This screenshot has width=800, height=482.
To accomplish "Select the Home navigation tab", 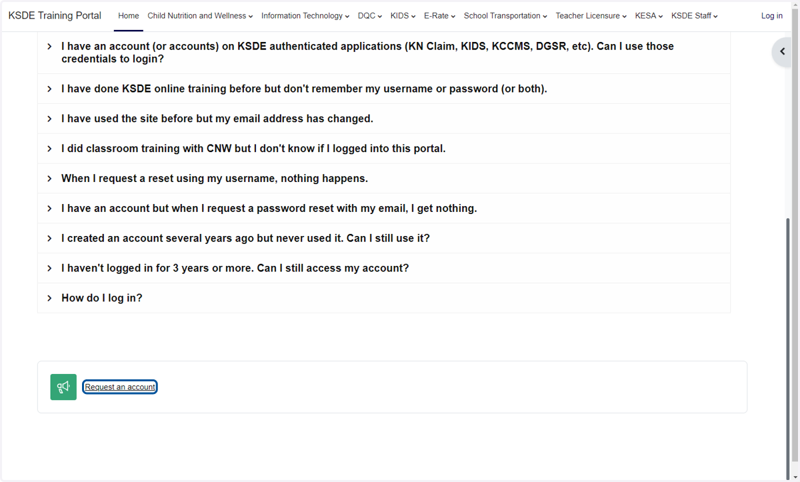I will tap(129, 16).
